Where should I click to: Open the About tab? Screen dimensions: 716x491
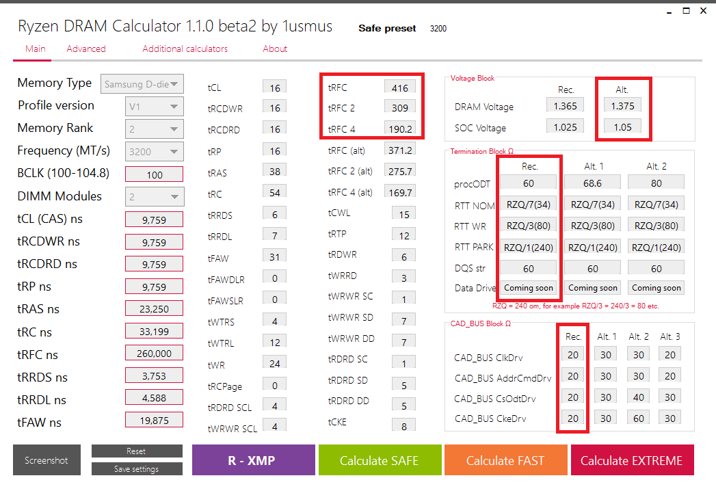point(275,49)
